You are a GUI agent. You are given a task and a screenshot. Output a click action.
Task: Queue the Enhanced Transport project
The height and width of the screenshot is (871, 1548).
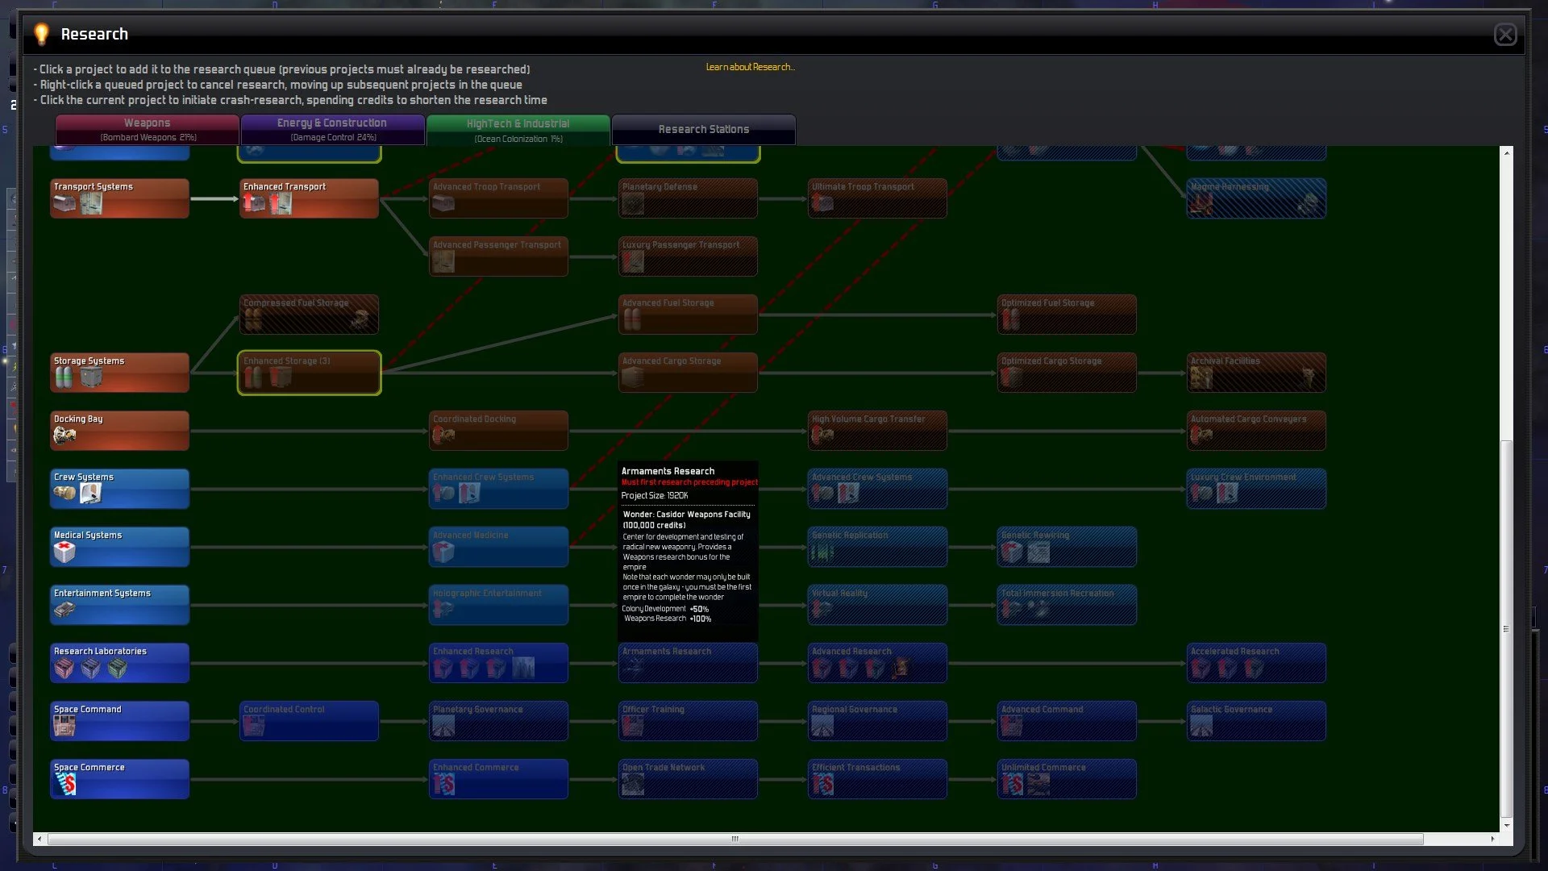309,198
